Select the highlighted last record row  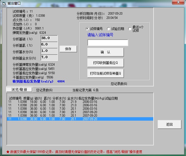click(80, 119)
